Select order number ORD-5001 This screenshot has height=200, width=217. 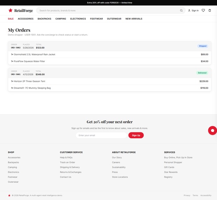(16, 74)
